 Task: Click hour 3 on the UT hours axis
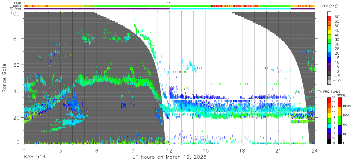(61, 151)
